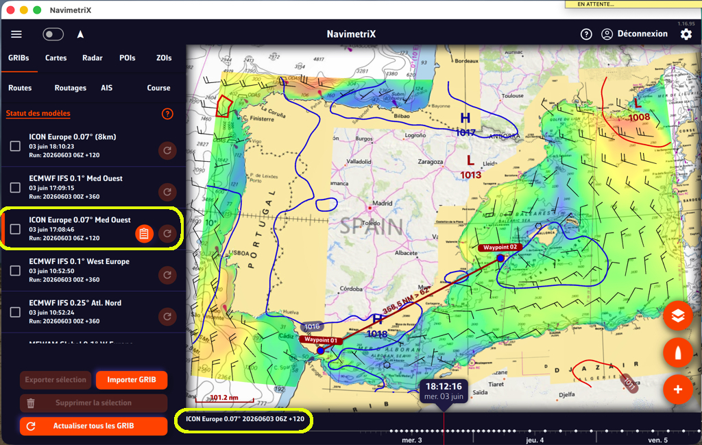Click the Exporter sélection button
The width and height of the screenshot is (702, 445).
pos(56,380)
